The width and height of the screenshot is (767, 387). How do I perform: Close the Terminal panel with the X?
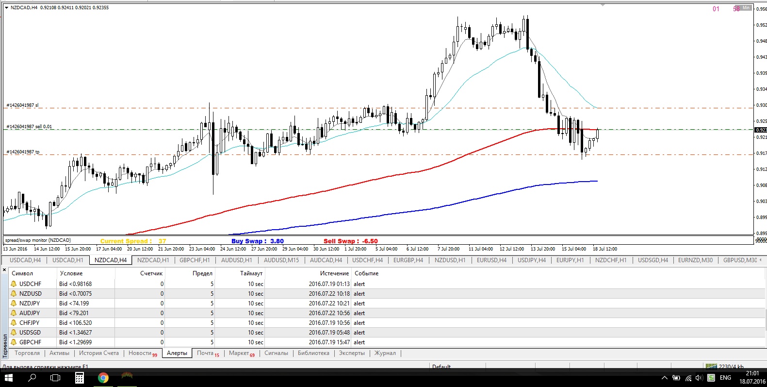pos(4,269)
